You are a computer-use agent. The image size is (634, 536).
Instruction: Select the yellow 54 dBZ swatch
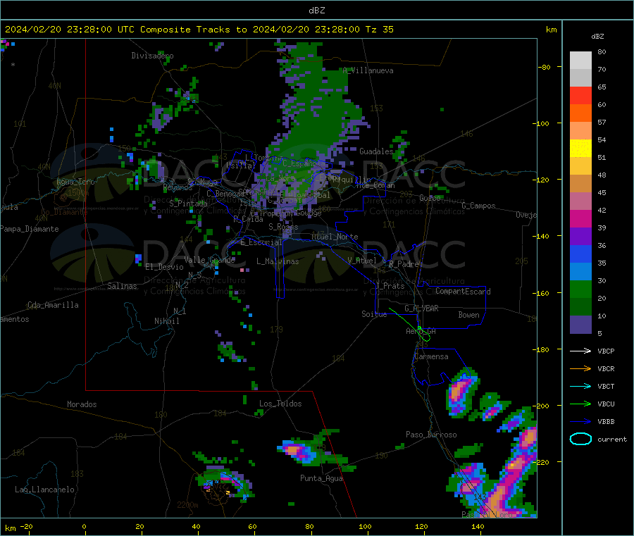580,149
